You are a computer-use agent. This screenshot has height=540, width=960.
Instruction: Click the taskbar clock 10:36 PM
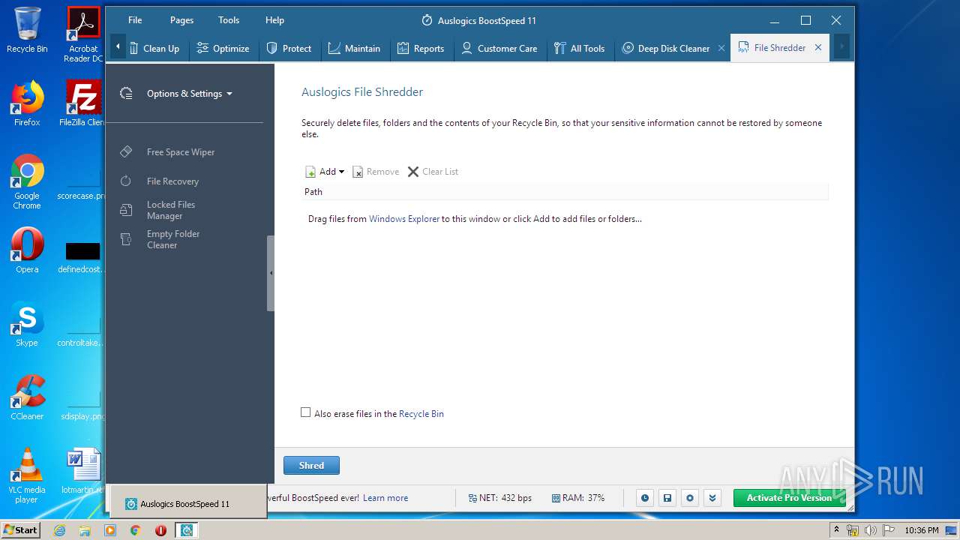(921, 530)
